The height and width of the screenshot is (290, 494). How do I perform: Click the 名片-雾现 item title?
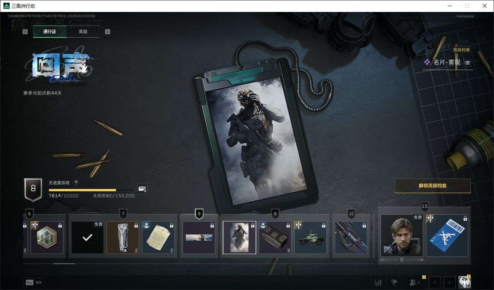click(447, 62)
